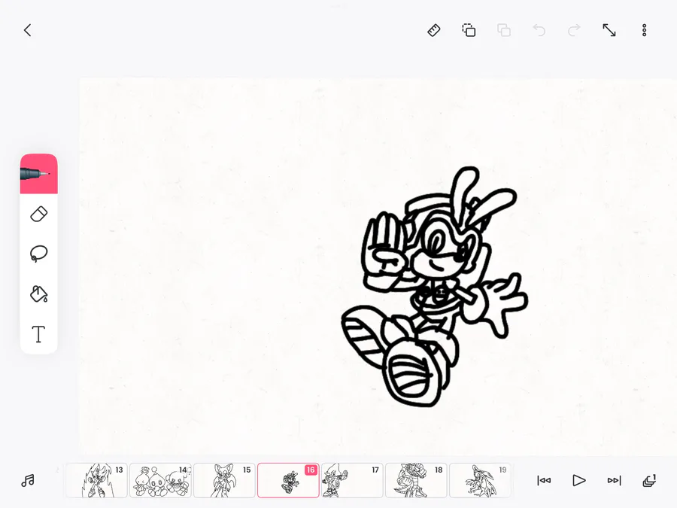Select the highlighted frame 16 thumbnail

pos(288,480)
